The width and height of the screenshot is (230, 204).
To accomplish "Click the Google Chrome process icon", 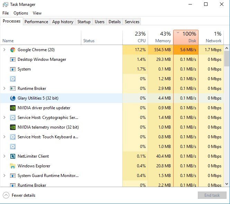I will coord(13,50).
